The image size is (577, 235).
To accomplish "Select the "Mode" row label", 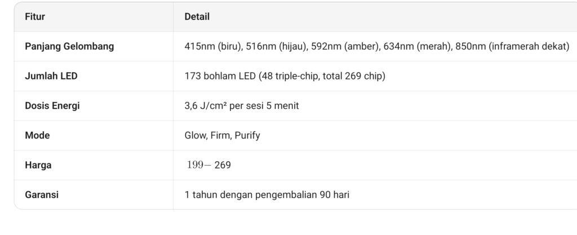I will [x=37, y=135].
